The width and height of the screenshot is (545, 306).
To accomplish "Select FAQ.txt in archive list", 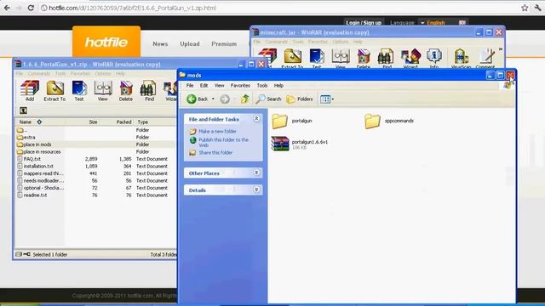I will [29, 159].
